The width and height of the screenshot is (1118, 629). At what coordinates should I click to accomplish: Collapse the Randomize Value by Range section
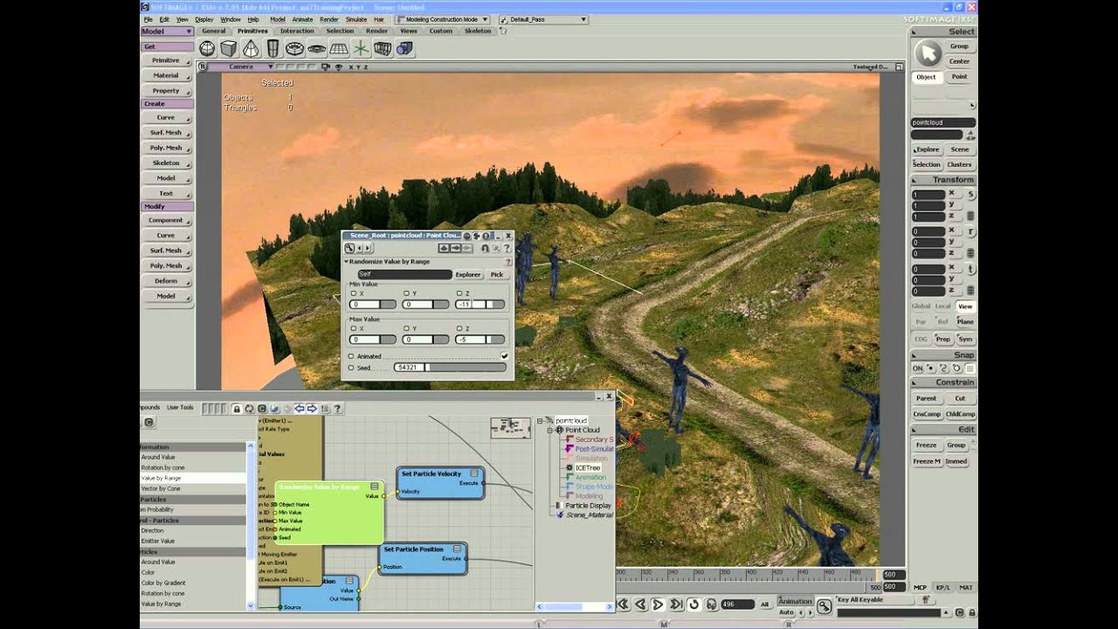[x=346, y=261]
